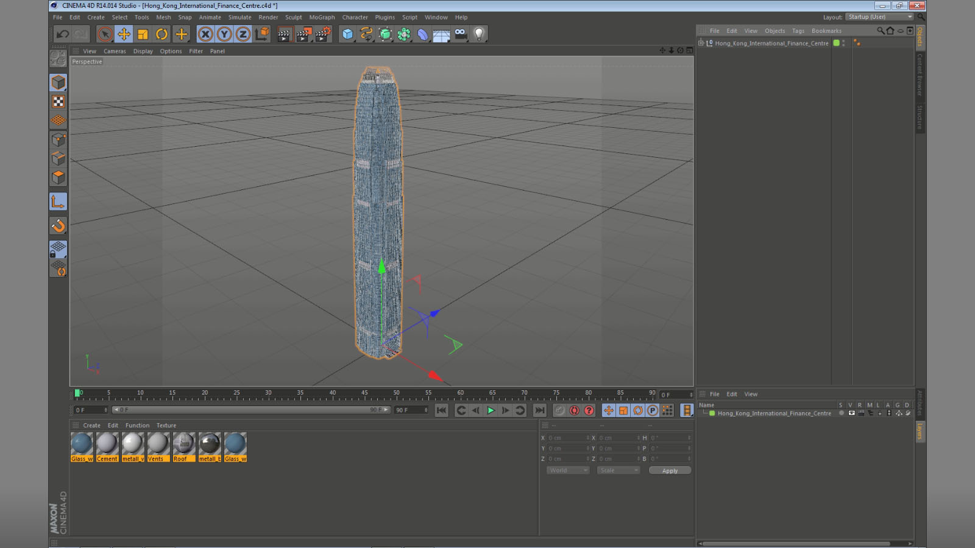Open the Simulate menu
The height and width of the screenshot is (548, 975).
coord(239,18)
